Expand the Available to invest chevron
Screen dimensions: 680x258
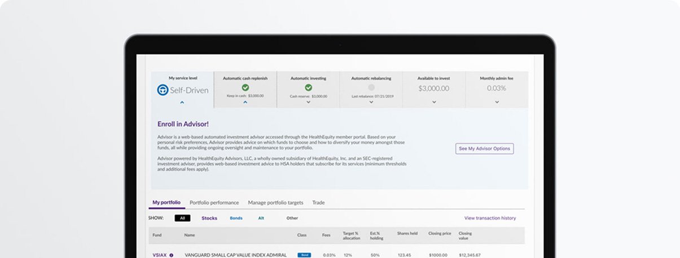coord(433,103)
